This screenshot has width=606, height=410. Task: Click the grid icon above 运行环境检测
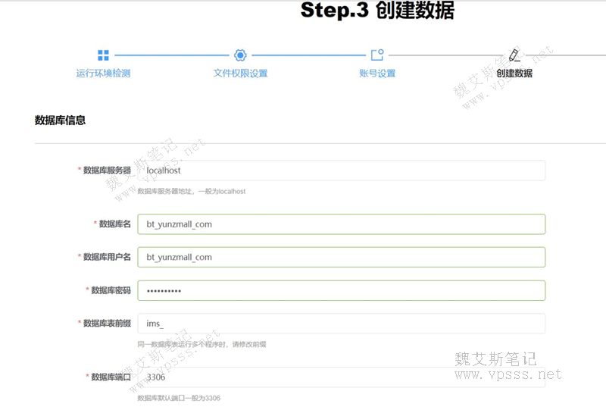pyautogui.click(x=103, y=55)
